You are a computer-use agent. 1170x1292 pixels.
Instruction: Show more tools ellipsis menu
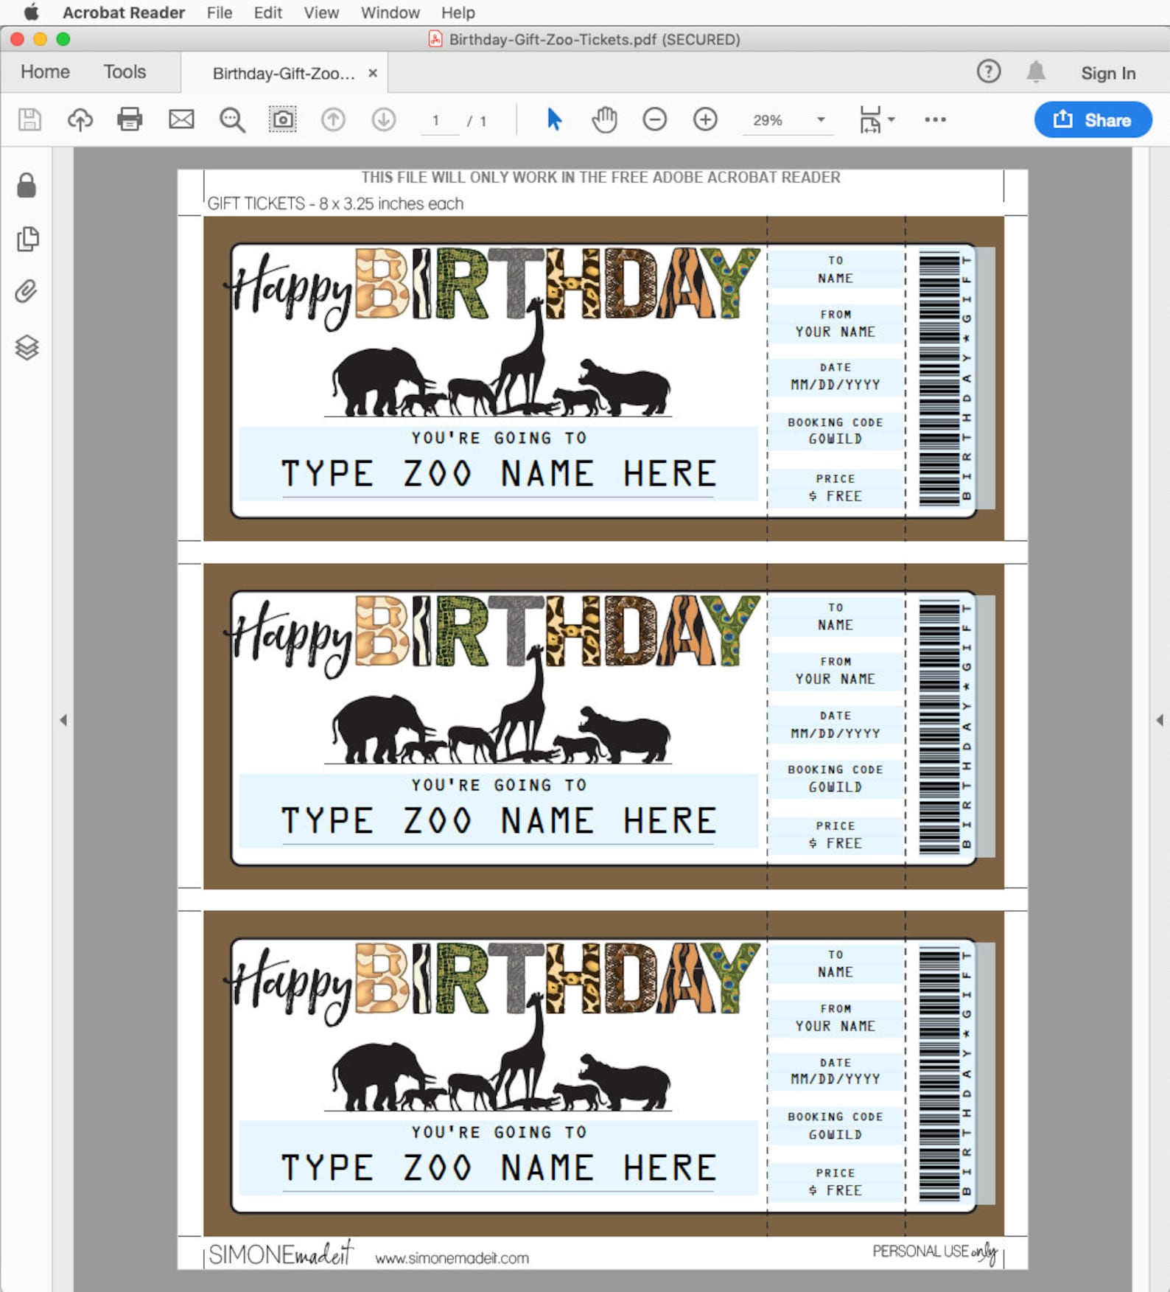click(935, 119)
